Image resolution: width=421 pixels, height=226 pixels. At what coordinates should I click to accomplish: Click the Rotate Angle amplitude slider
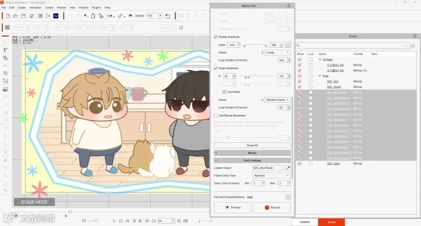255,45
